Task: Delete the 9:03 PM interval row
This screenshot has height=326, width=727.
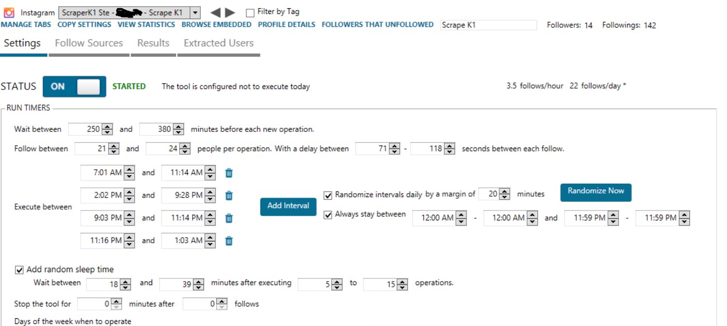Action: pos(229,218)
